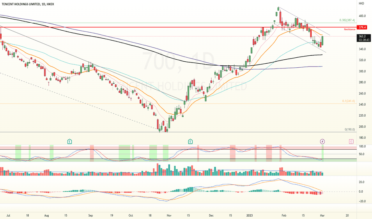
Task: Click the Mar date on the time axis
Action: pos(322,216)
